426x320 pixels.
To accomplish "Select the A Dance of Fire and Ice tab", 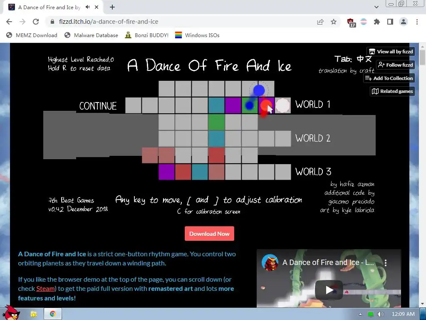I will pyautogui.click(x=53, y=7).
